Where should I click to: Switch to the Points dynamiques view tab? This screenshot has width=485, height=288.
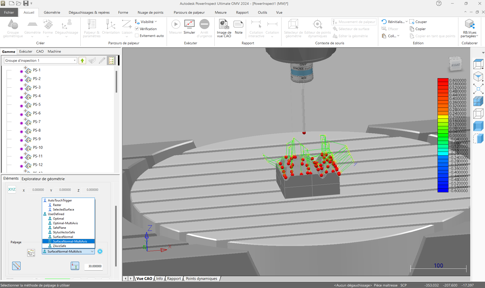pos(201,278)
